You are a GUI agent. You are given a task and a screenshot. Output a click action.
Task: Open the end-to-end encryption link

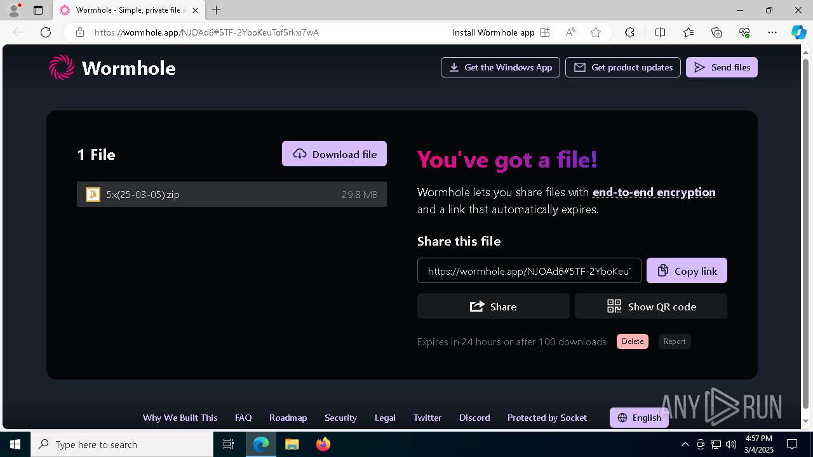coord(654,192)
